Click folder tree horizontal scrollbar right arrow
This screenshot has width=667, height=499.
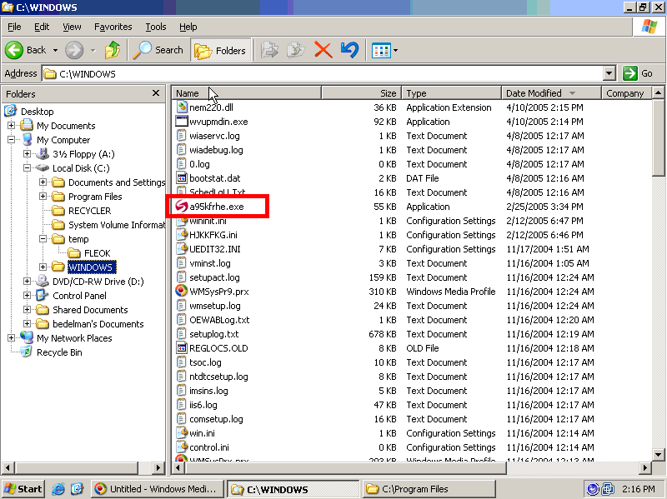[x=158, y=467]
